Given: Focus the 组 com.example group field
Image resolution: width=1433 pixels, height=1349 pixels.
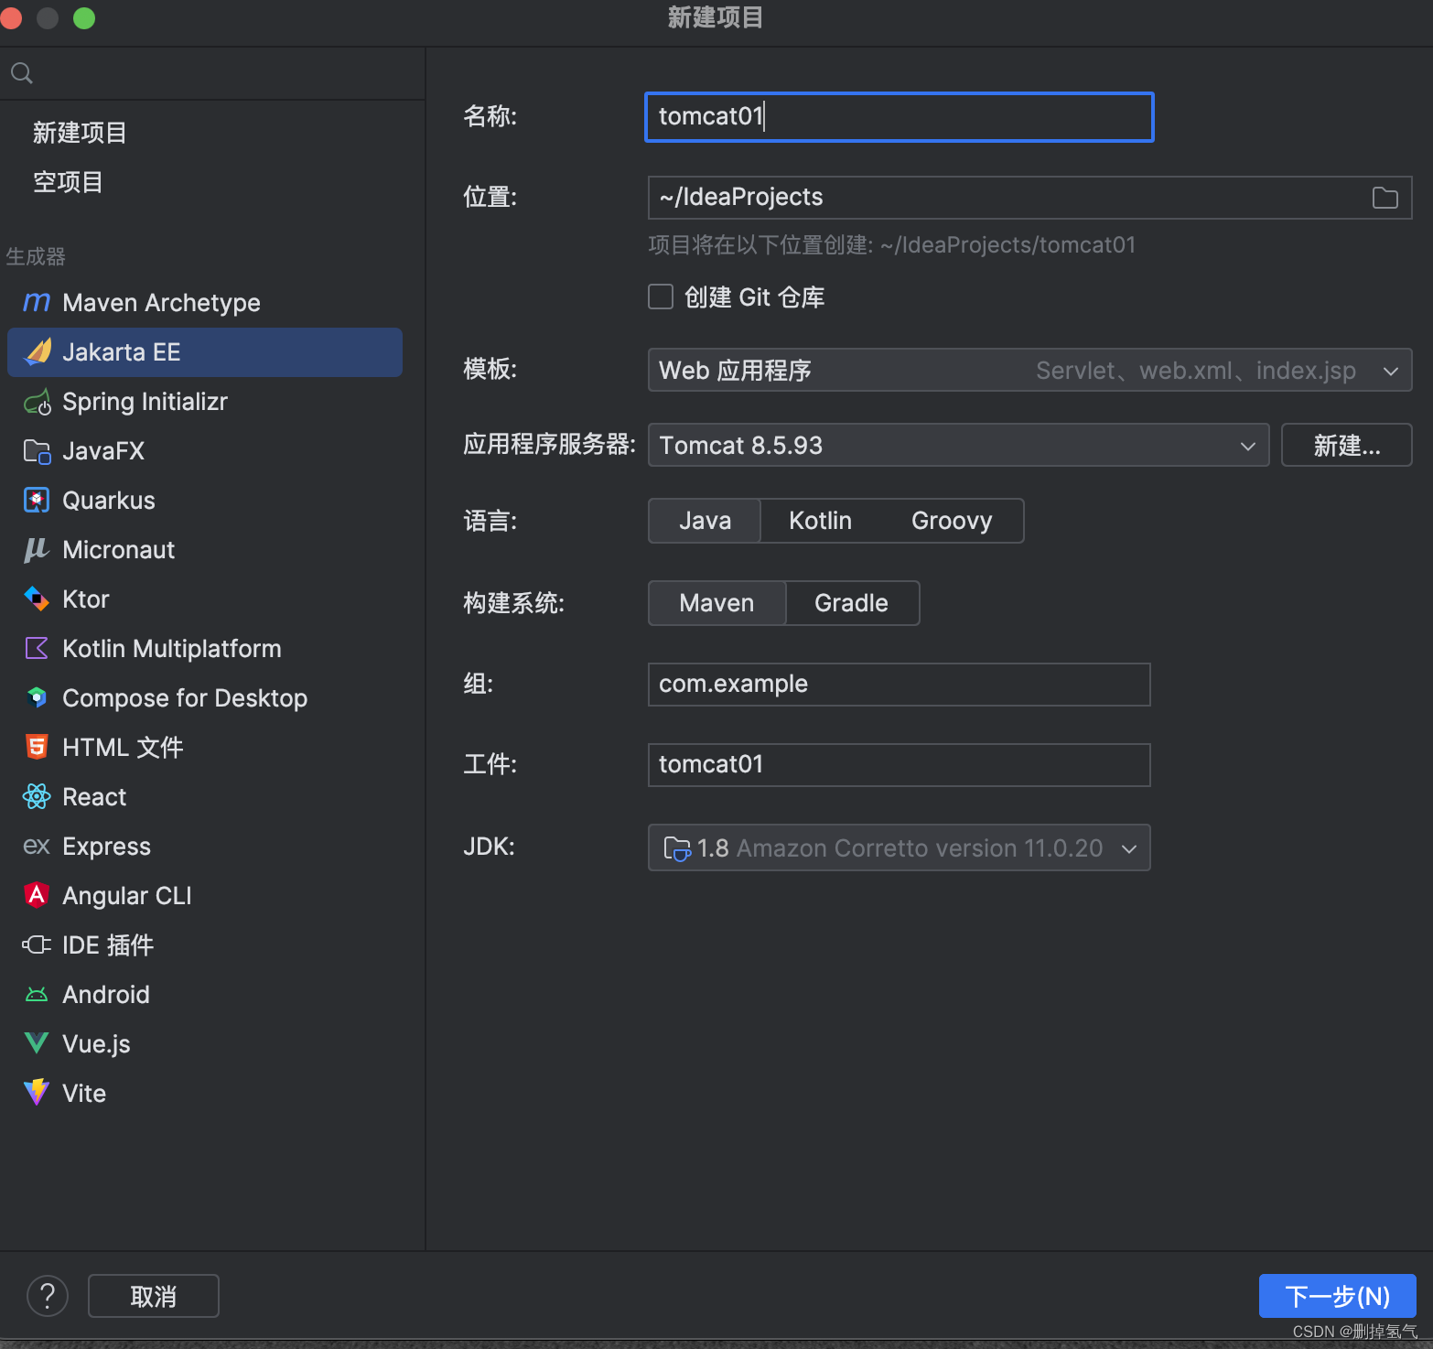Looking at the screenshot, I should (899, 685).
